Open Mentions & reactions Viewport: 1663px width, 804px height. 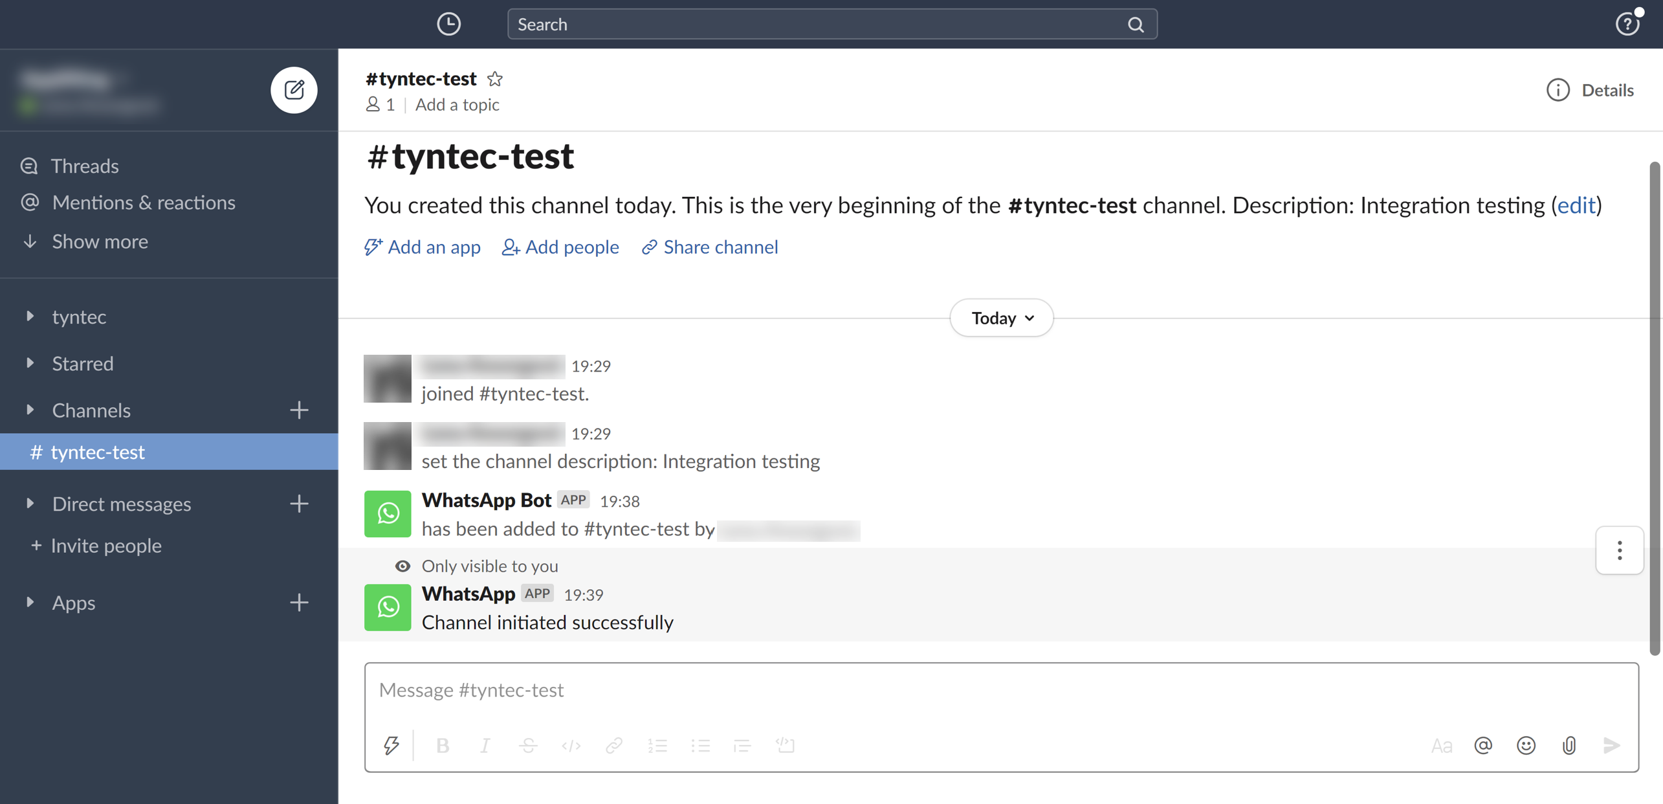coord(143,203)
